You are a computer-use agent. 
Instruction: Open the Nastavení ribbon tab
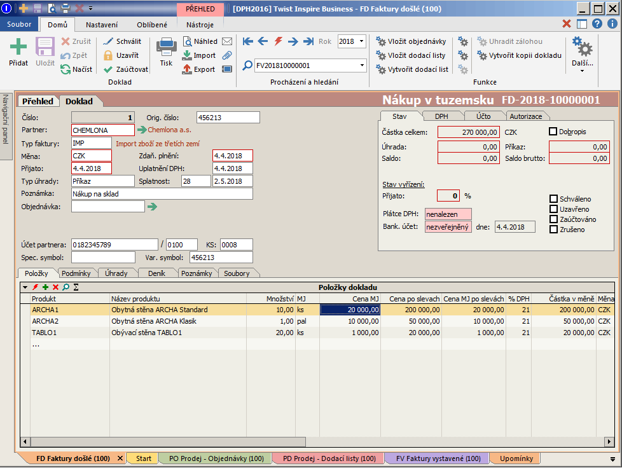pyautogui.click(x=102, y=25)
